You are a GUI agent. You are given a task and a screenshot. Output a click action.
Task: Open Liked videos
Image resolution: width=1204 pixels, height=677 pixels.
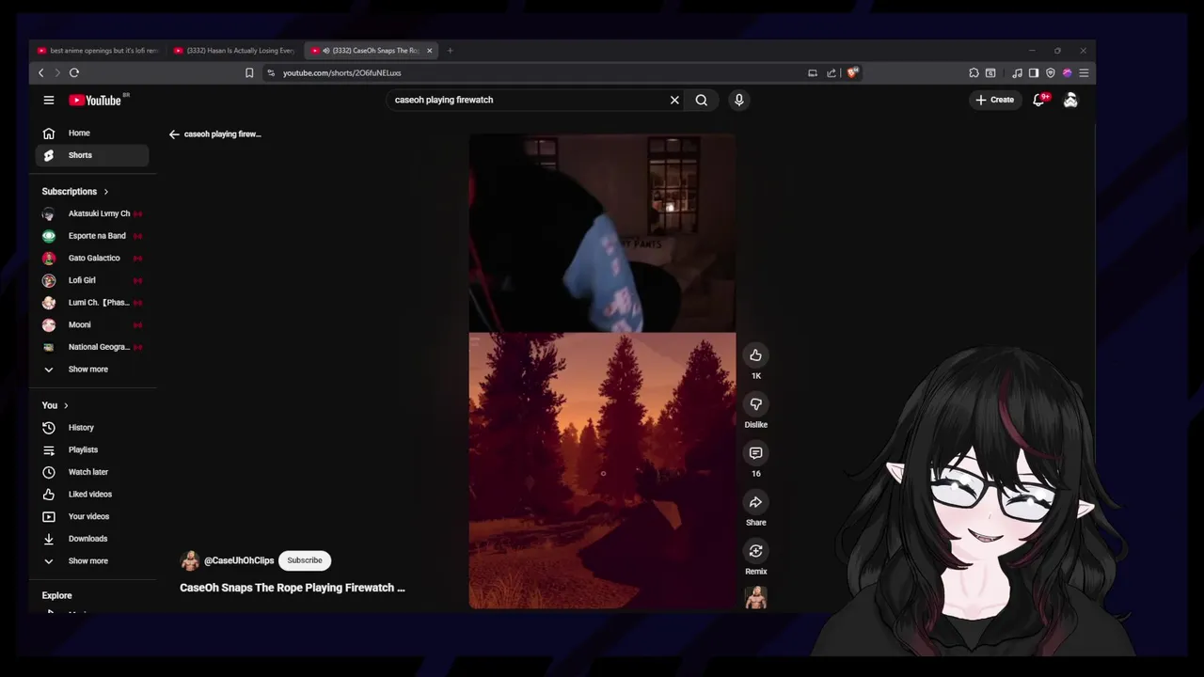pyautogui.click(x=92, y=495)
